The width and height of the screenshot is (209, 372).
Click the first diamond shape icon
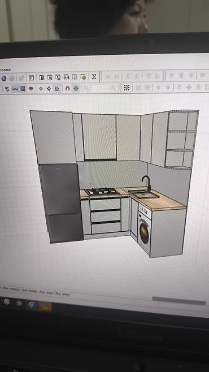tap(41, 89)
